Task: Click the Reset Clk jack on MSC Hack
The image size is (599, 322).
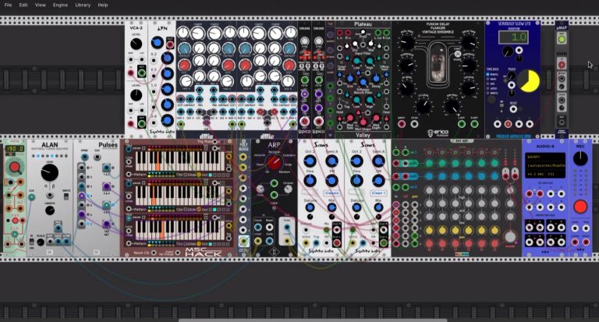Action: 154,253
